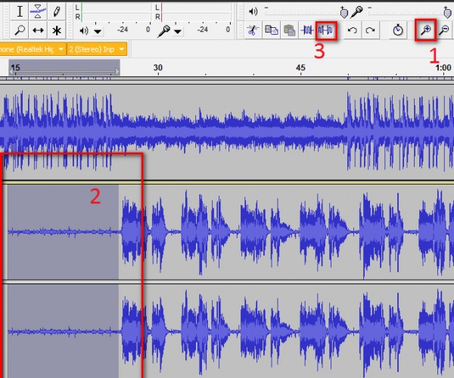Zoom in with the plus magnifier
This screenshot has width=454, height=378.
coord(425,30)
